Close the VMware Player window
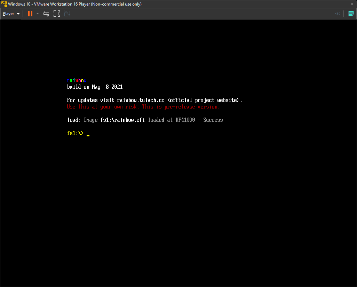Screen dimensions: 357x287 pos(352,4)
